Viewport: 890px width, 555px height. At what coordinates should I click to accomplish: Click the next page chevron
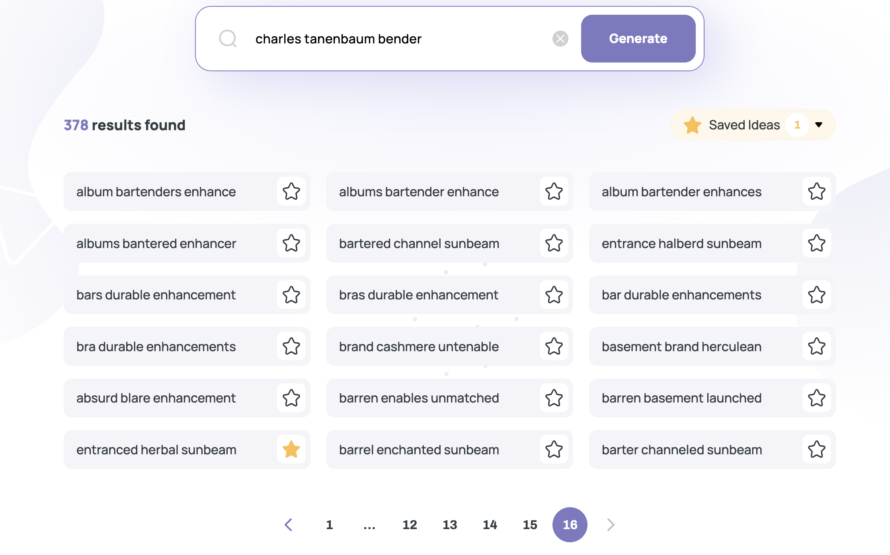point(611,525)
